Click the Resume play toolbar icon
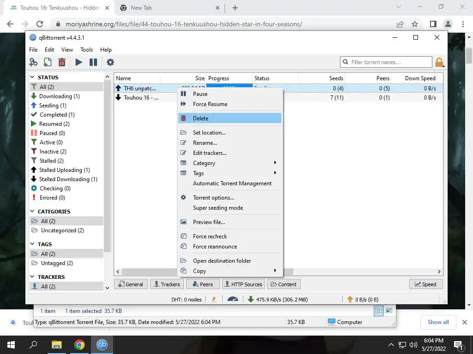 click(79, 62)
